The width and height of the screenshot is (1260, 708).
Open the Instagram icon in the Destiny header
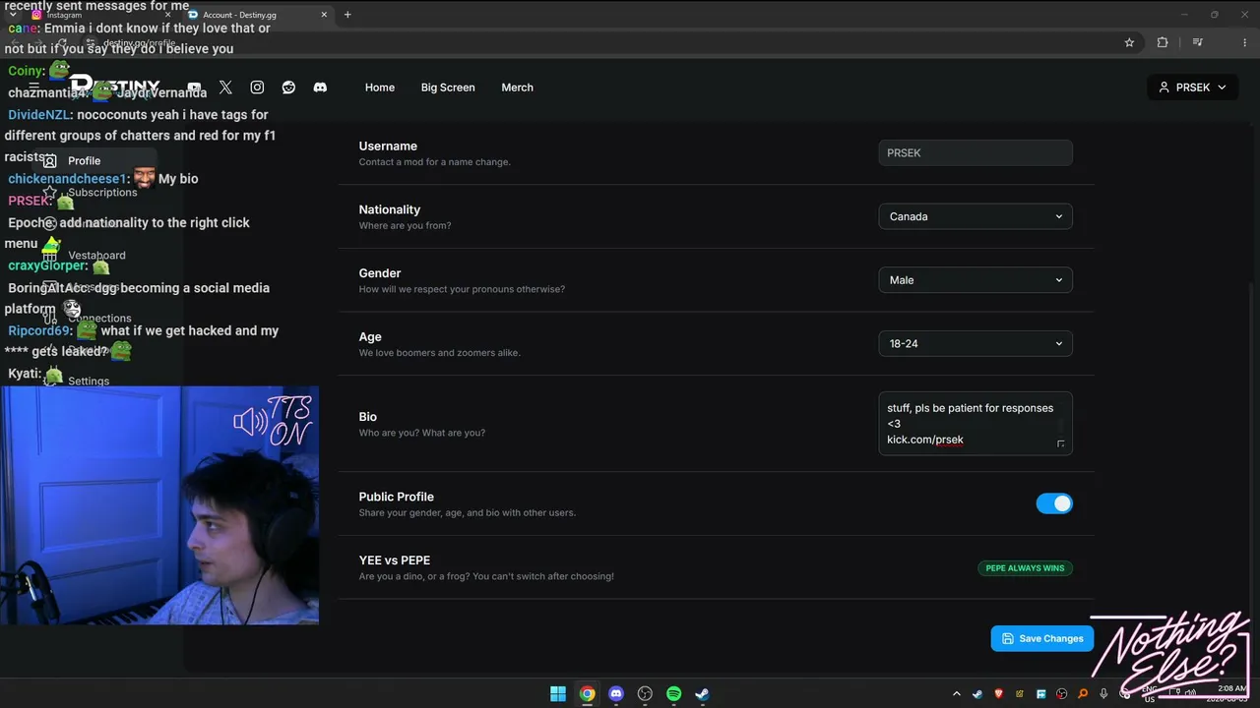[x=257, y=88]
